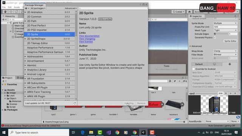This screenshot has width=242, height=136.
Task: Open the All packages filter dropdown
Action: click(38, 8)
